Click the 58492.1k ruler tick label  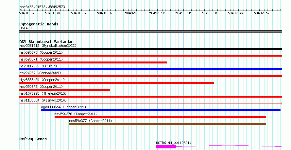(x=157, y=13)
